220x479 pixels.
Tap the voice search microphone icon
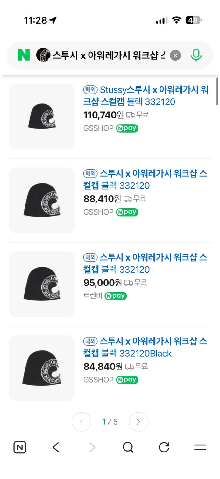[196, 55]
